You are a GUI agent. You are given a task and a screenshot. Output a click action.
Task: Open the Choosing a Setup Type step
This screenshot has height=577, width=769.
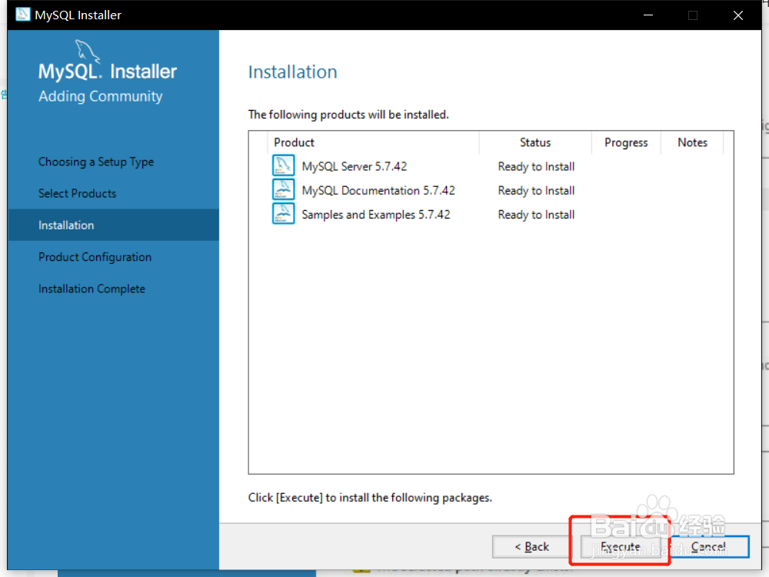[x=96, y=162]
